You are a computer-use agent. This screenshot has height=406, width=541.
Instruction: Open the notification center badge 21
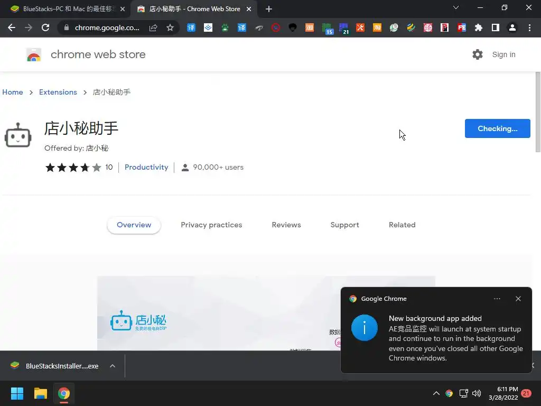pyautogui.click(x=526, y=393)
